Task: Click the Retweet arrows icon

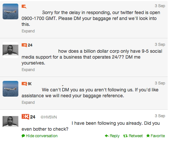Action: point(125,136)
